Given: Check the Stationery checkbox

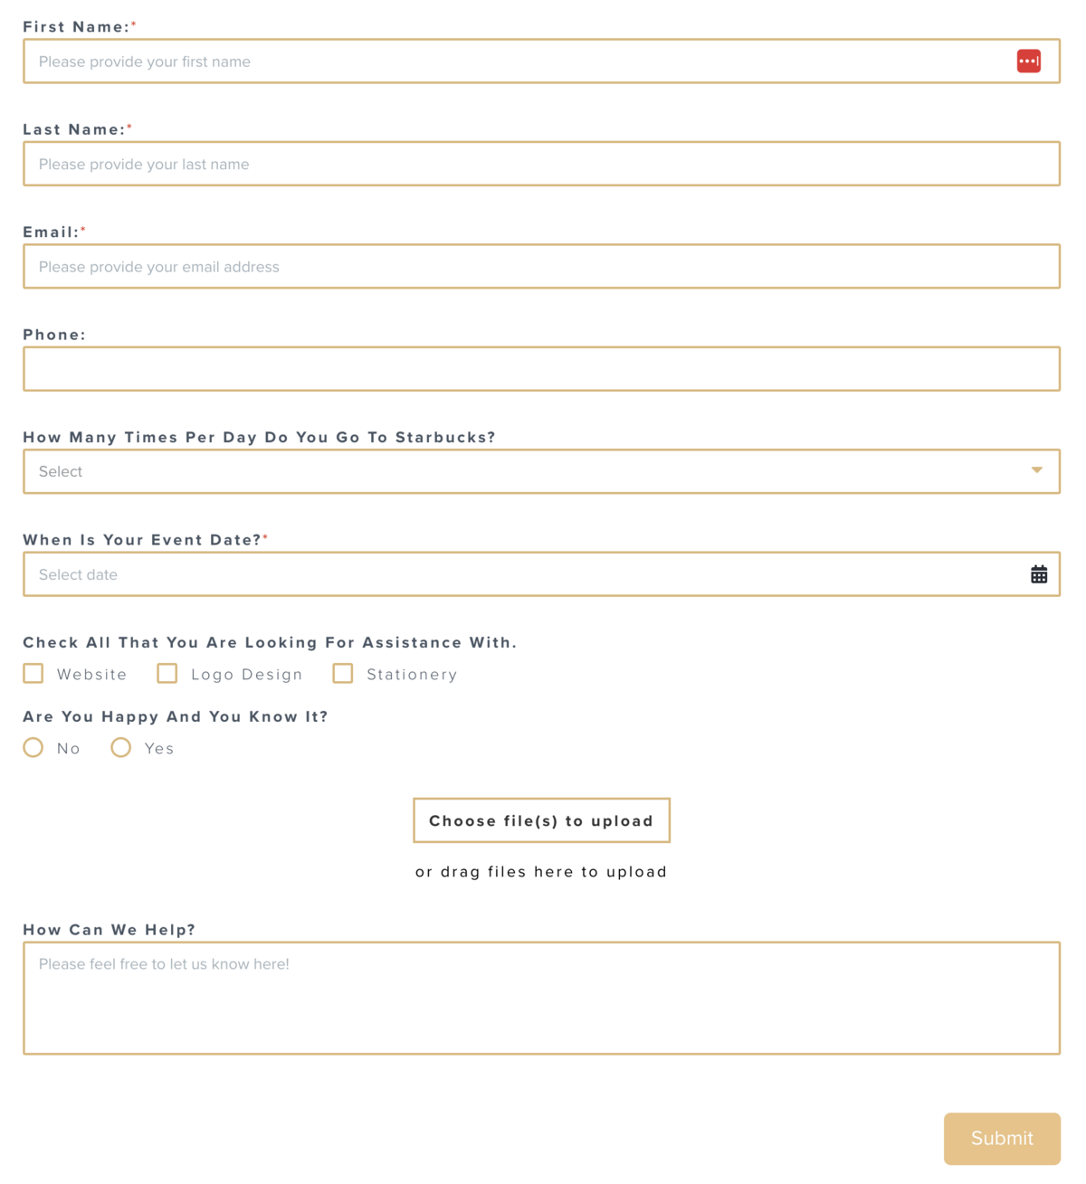Looking at the screenshot, I should (x=342, y=673).
